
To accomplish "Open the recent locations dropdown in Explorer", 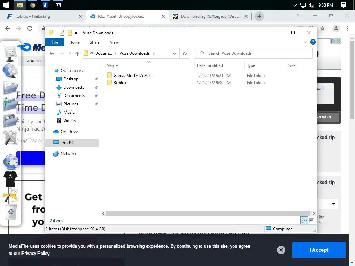I will [x=70, y=53].
